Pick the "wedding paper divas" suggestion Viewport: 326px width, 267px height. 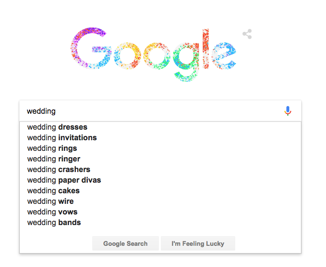(x=64, y=180)
